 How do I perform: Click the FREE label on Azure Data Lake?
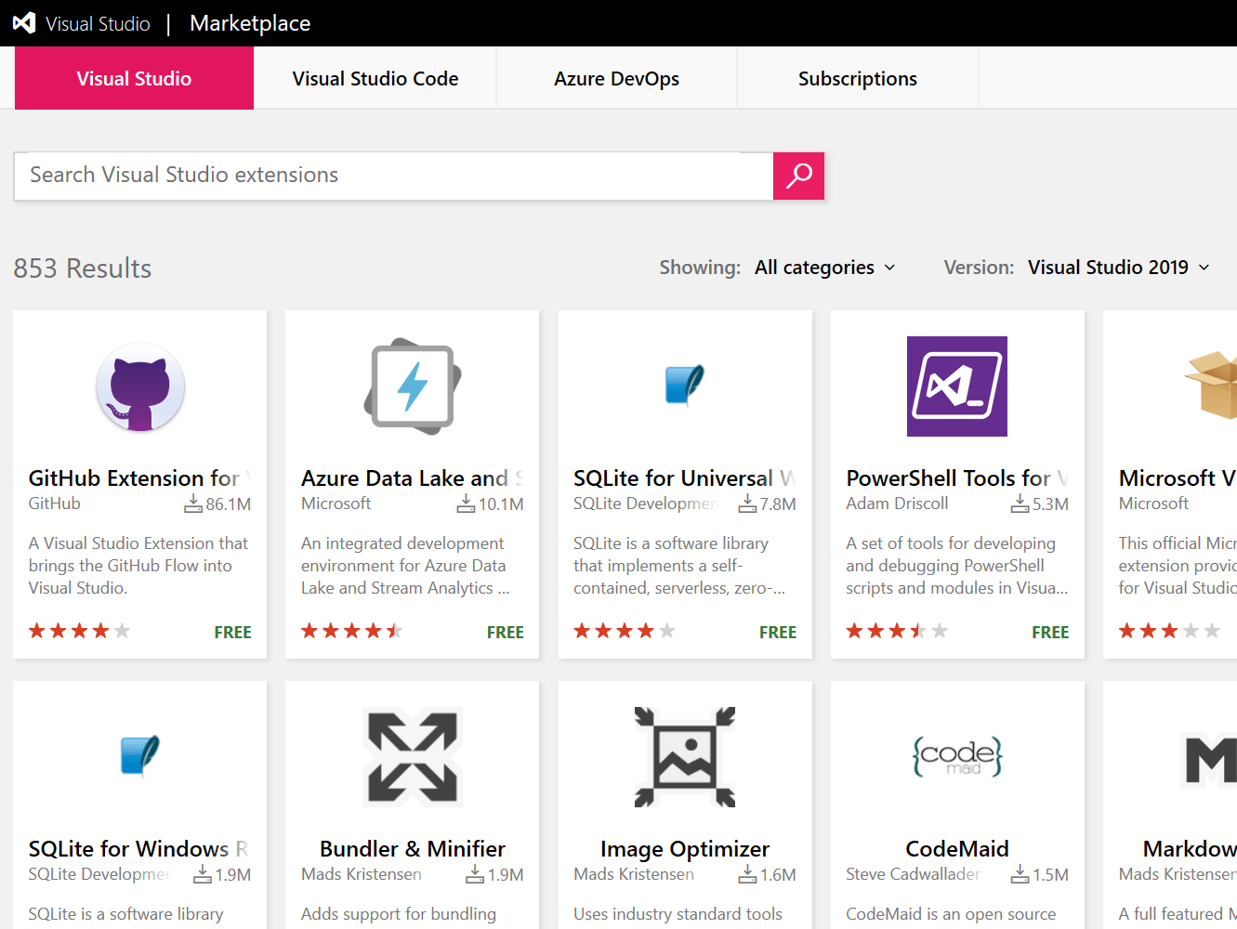coord(506,632)
